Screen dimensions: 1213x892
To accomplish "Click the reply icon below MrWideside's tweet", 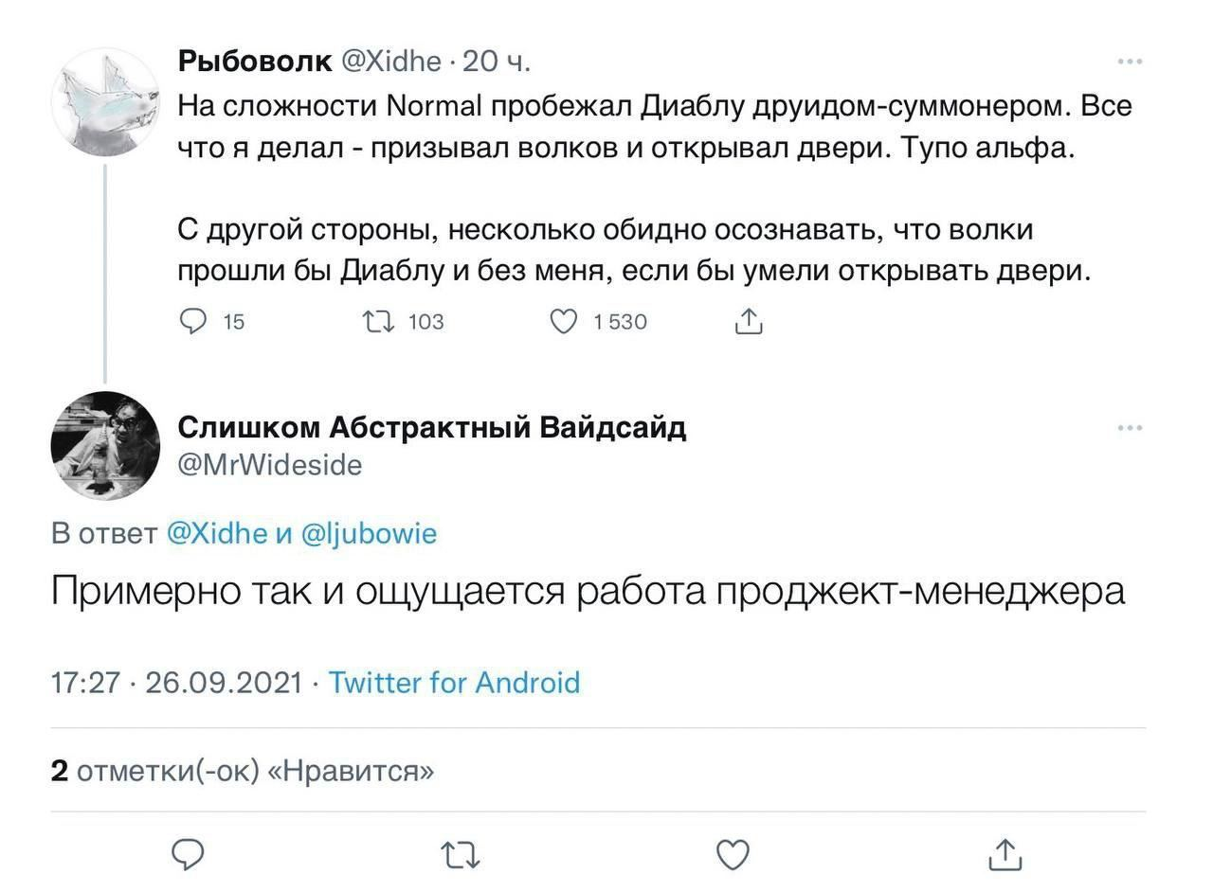I will [189, 853].
